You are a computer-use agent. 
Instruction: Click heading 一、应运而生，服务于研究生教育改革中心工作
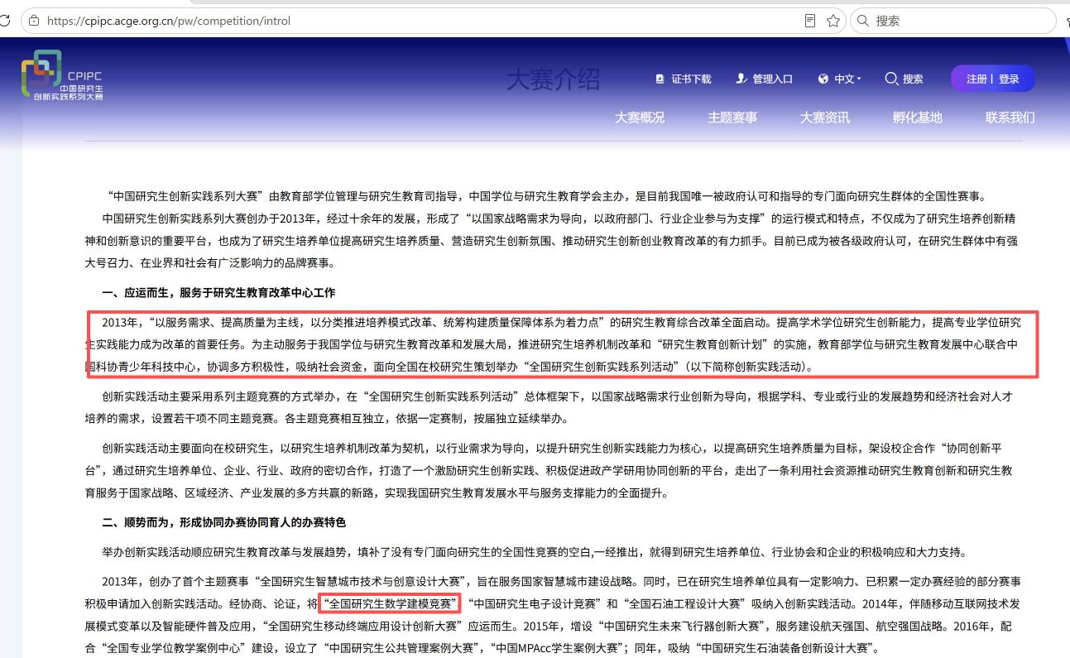[x=218, y=293]
